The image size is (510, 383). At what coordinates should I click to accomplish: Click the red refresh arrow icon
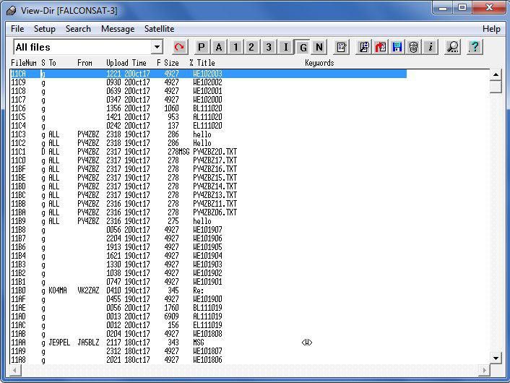pos(179,47)
